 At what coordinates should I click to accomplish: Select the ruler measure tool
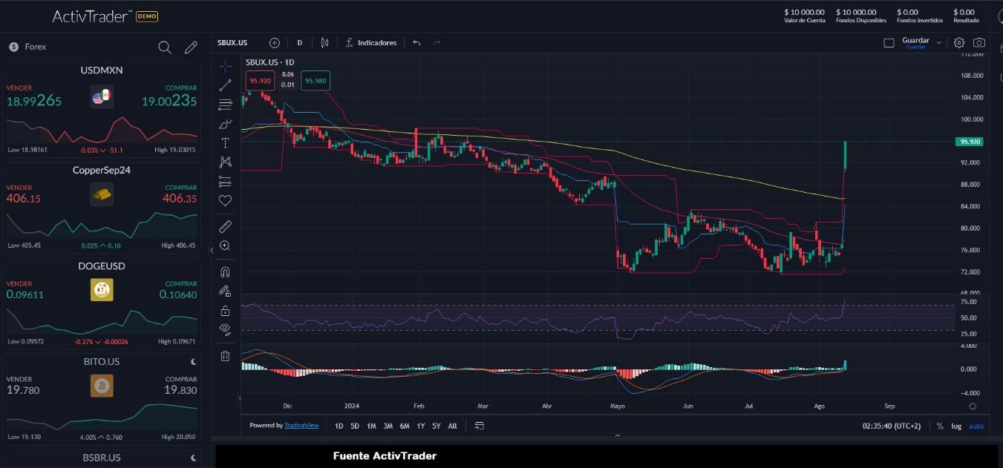pyautogui.click(x=226, y=226)
